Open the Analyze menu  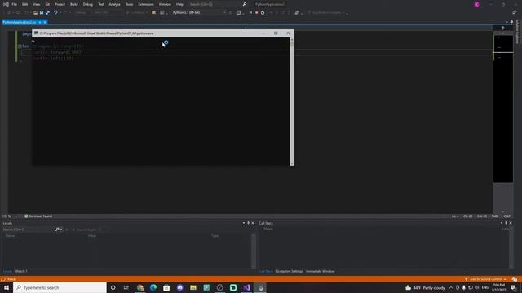click(114, 4)
